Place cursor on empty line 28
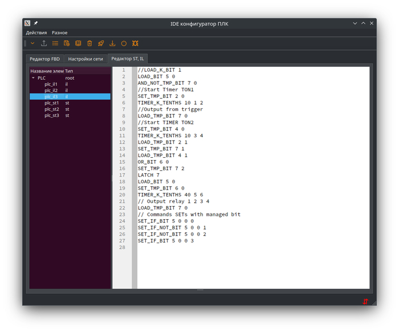This screenshot has width=399, height=332. 253,247
